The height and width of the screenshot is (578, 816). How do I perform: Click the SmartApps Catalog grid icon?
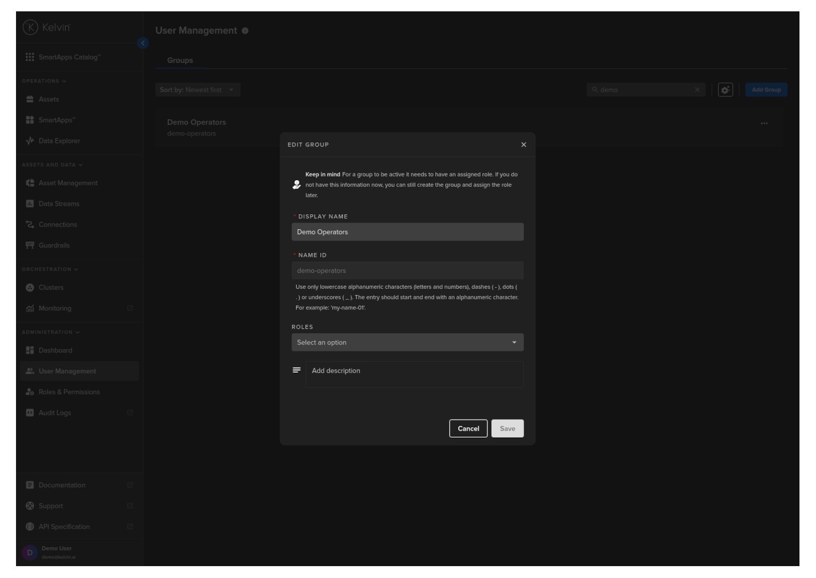(x=30, y=57)
